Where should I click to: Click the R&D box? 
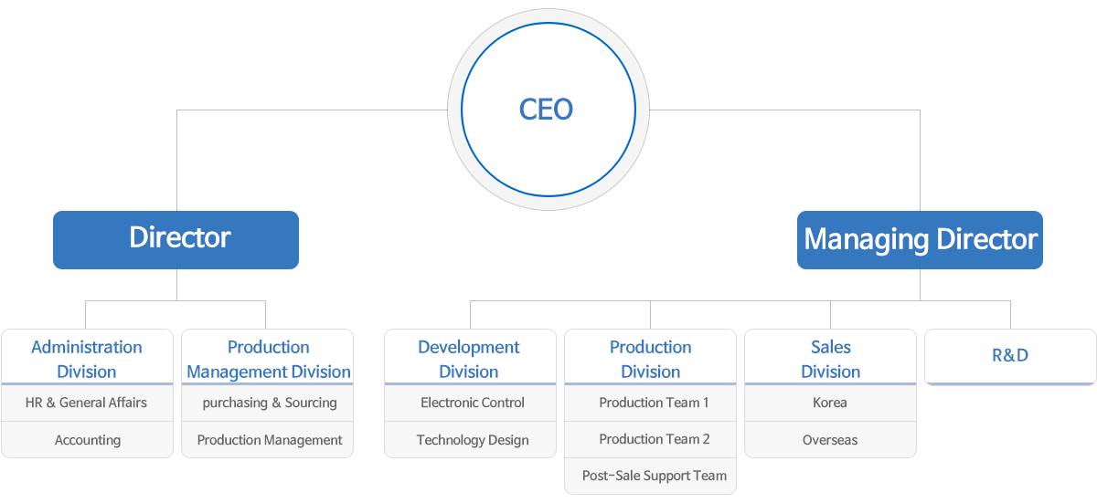[1010, 356]
